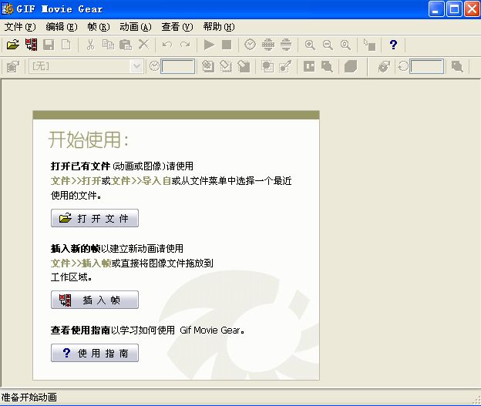The width and height of the screenshot is (481, 406).
Task: Click the 打开文件 button
Action: click(x=95, y=218)
